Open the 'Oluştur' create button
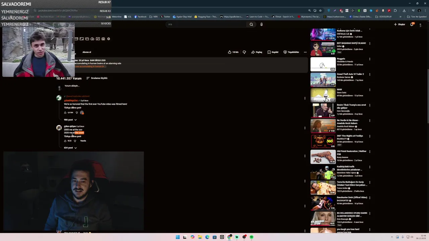The height and width of the screenshot is (241, 429). [400, 24]
